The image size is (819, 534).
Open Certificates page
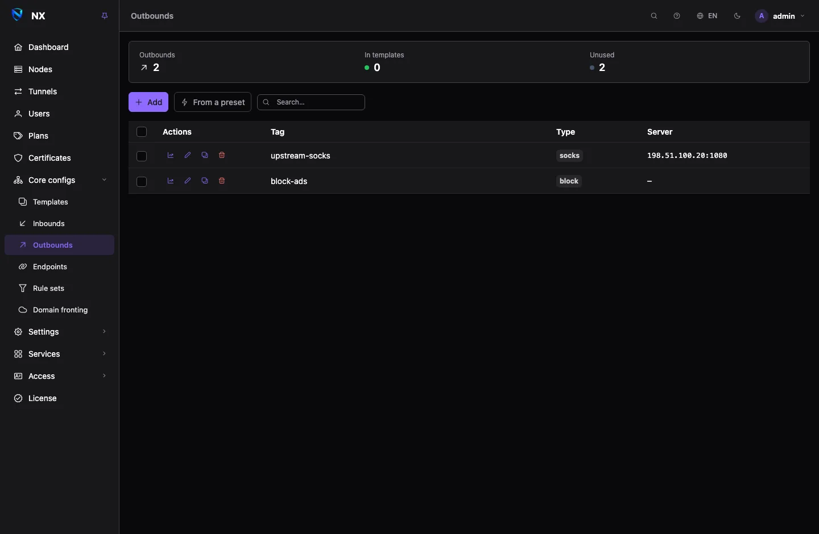59,158
